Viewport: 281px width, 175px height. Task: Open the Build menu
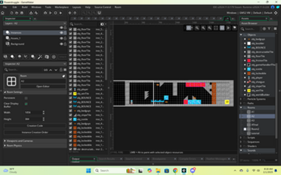[x=24, y=7]
